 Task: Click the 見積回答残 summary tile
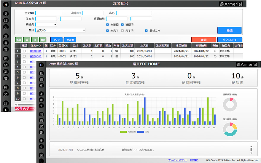click(x=77, y=79)
